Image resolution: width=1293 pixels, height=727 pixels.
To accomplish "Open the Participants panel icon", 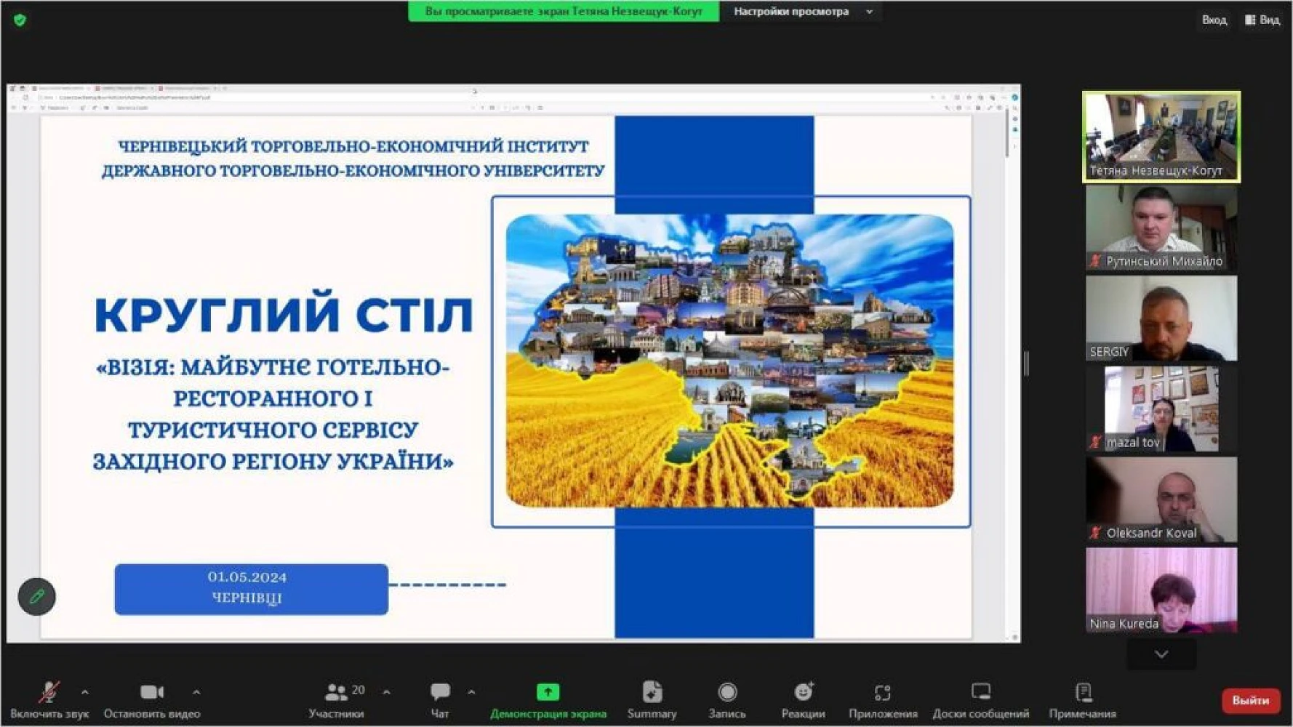I will click(x=336, y=692).
